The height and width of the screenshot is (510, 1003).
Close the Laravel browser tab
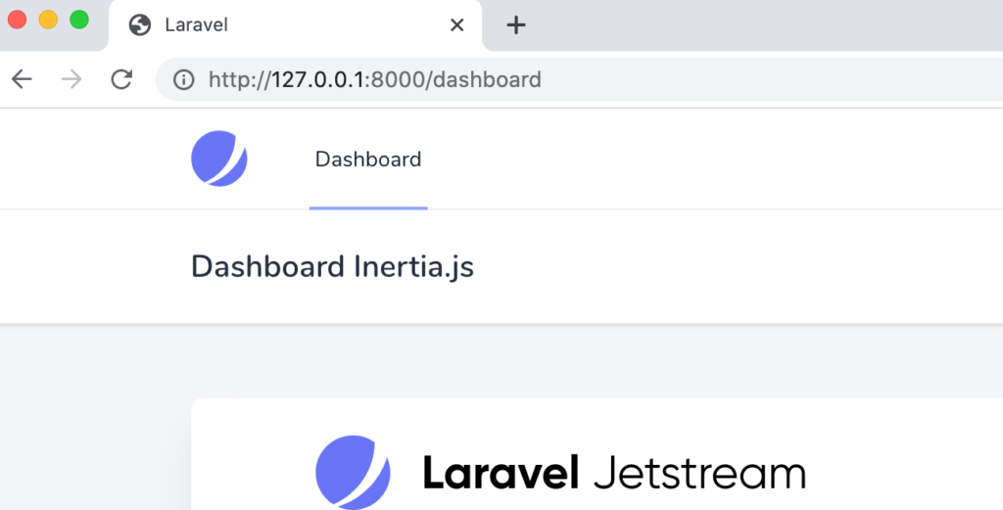456,25
